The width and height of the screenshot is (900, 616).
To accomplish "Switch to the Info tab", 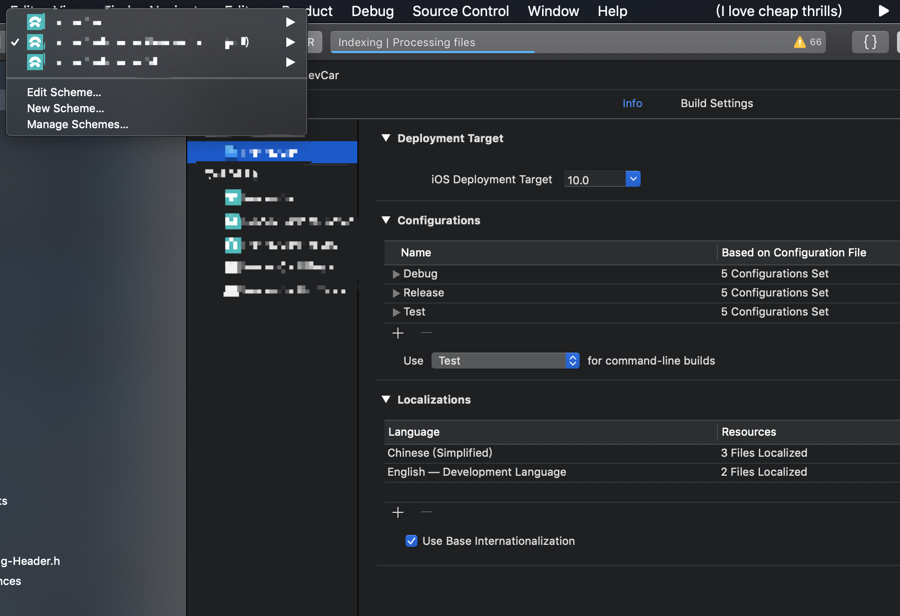I will pos(632,103).
